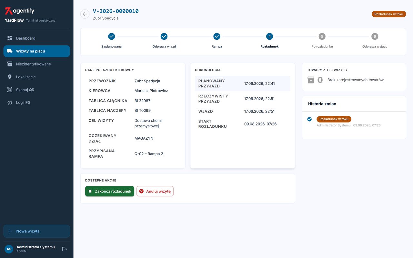Open Lokalizacje in the sidebar
The height and width of the screenshot is (258, 413).
tap(37, 77)
